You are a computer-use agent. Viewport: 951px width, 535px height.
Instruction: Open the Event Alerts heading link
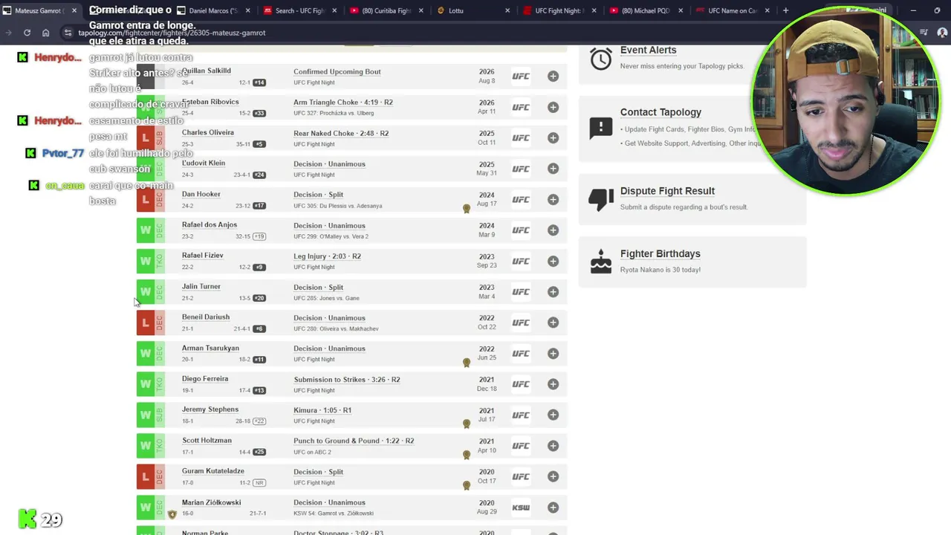[649, 50]
